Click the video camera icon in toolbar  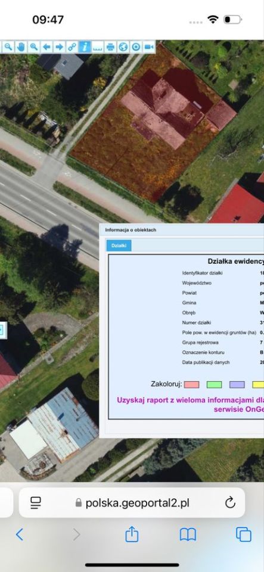(149, 46)
